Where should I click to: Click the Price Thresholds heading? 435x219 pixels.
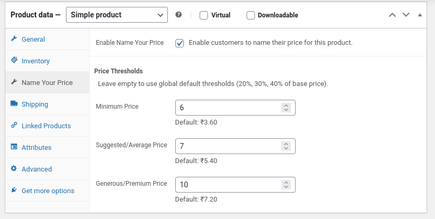[x=118, y=71]
